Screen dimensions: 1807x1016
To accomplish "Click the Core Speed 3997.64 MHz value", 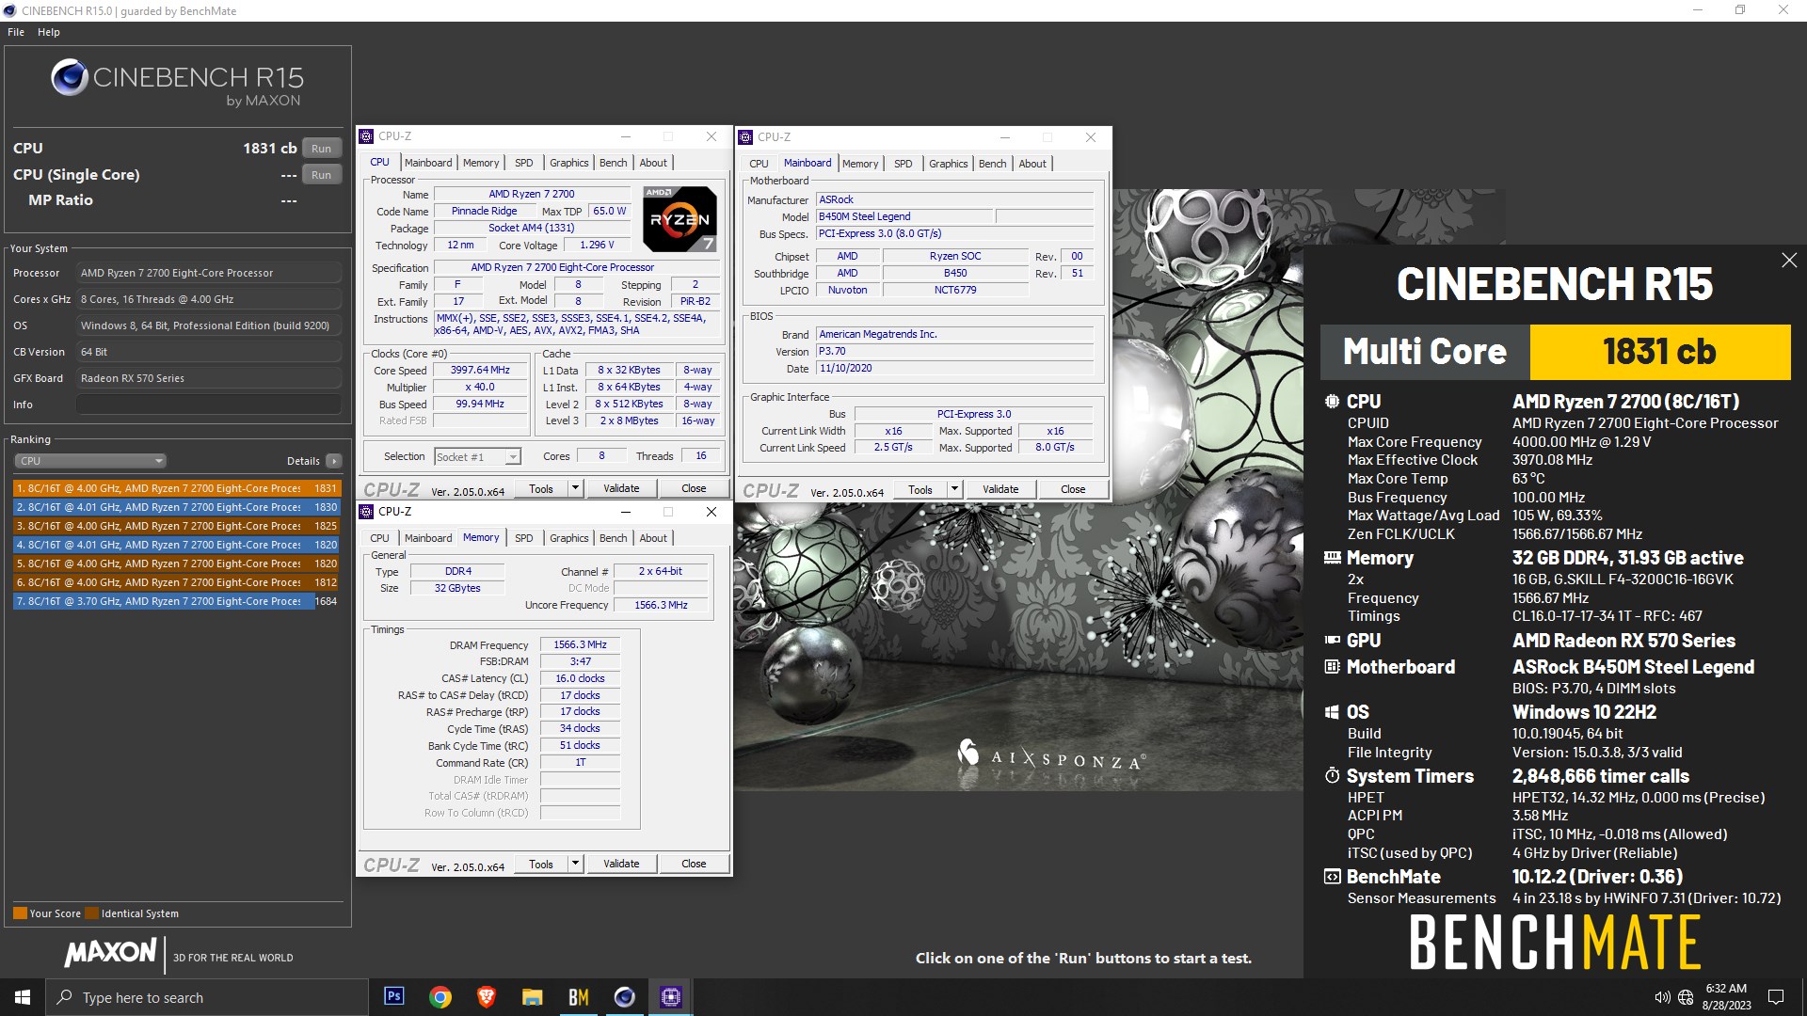I will [480, 370].
